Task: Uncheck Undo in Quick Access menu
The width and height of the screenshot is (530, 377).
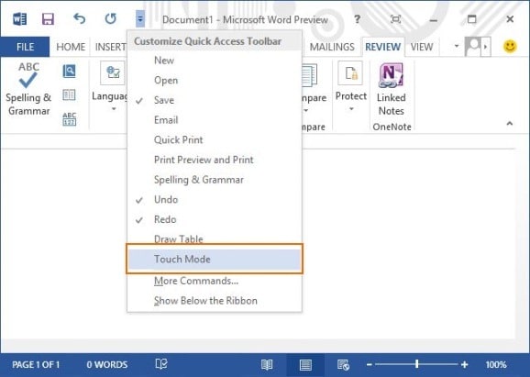Action: click(215, 199)
